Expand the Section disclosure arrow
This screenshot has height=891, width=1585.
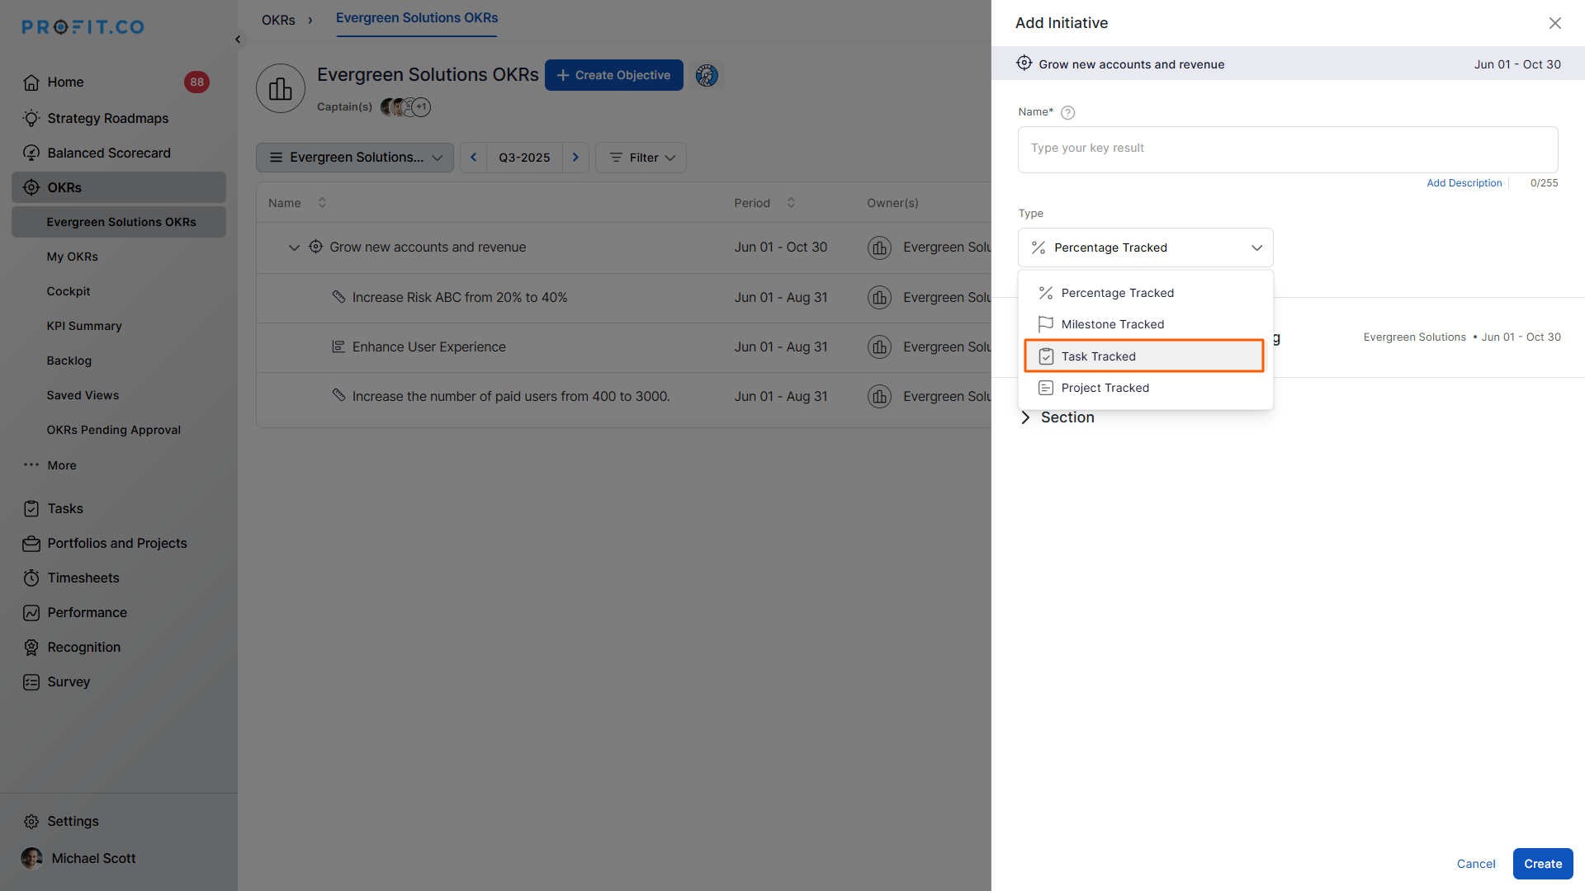point(1025,417)
